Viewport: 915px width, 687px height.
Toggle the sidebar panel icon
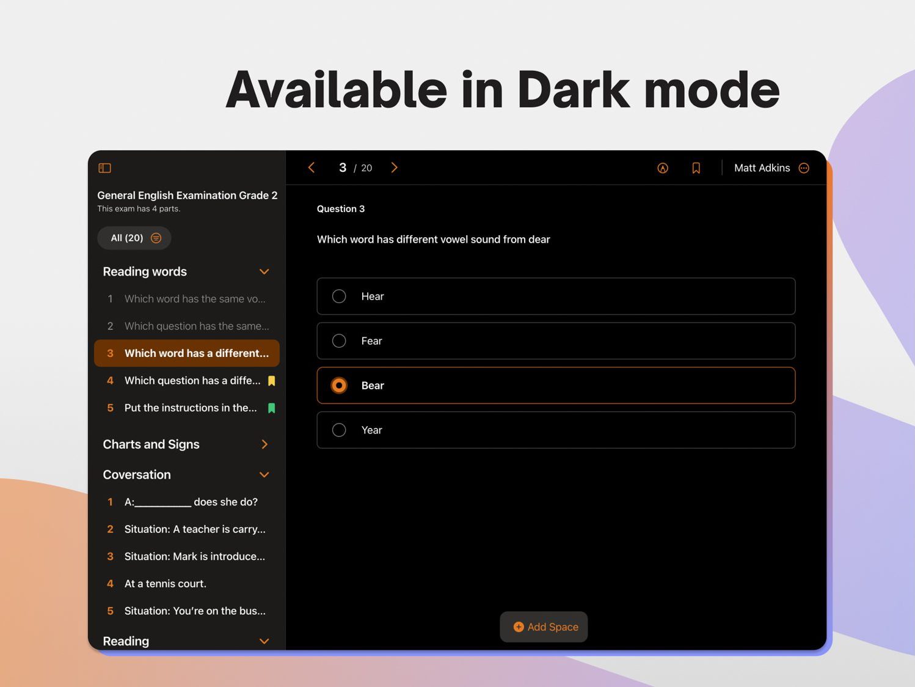pos(104,168)
